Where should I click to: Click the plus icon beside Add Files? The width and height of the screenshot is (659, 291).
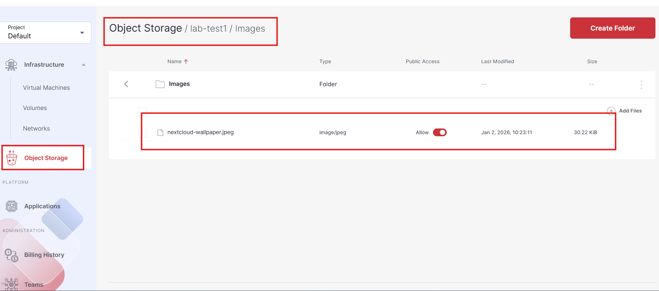(x=611, y=111)
